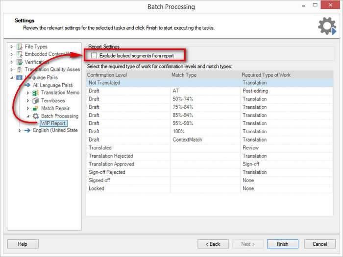Click the Embedded Content icon in tree

(x=20, y=54)
